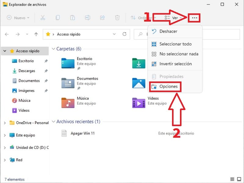The height and width of the screenshot is (183, 244).
Task: Unpin Descargas using its sidebar pin
Action: pos(46,71)
